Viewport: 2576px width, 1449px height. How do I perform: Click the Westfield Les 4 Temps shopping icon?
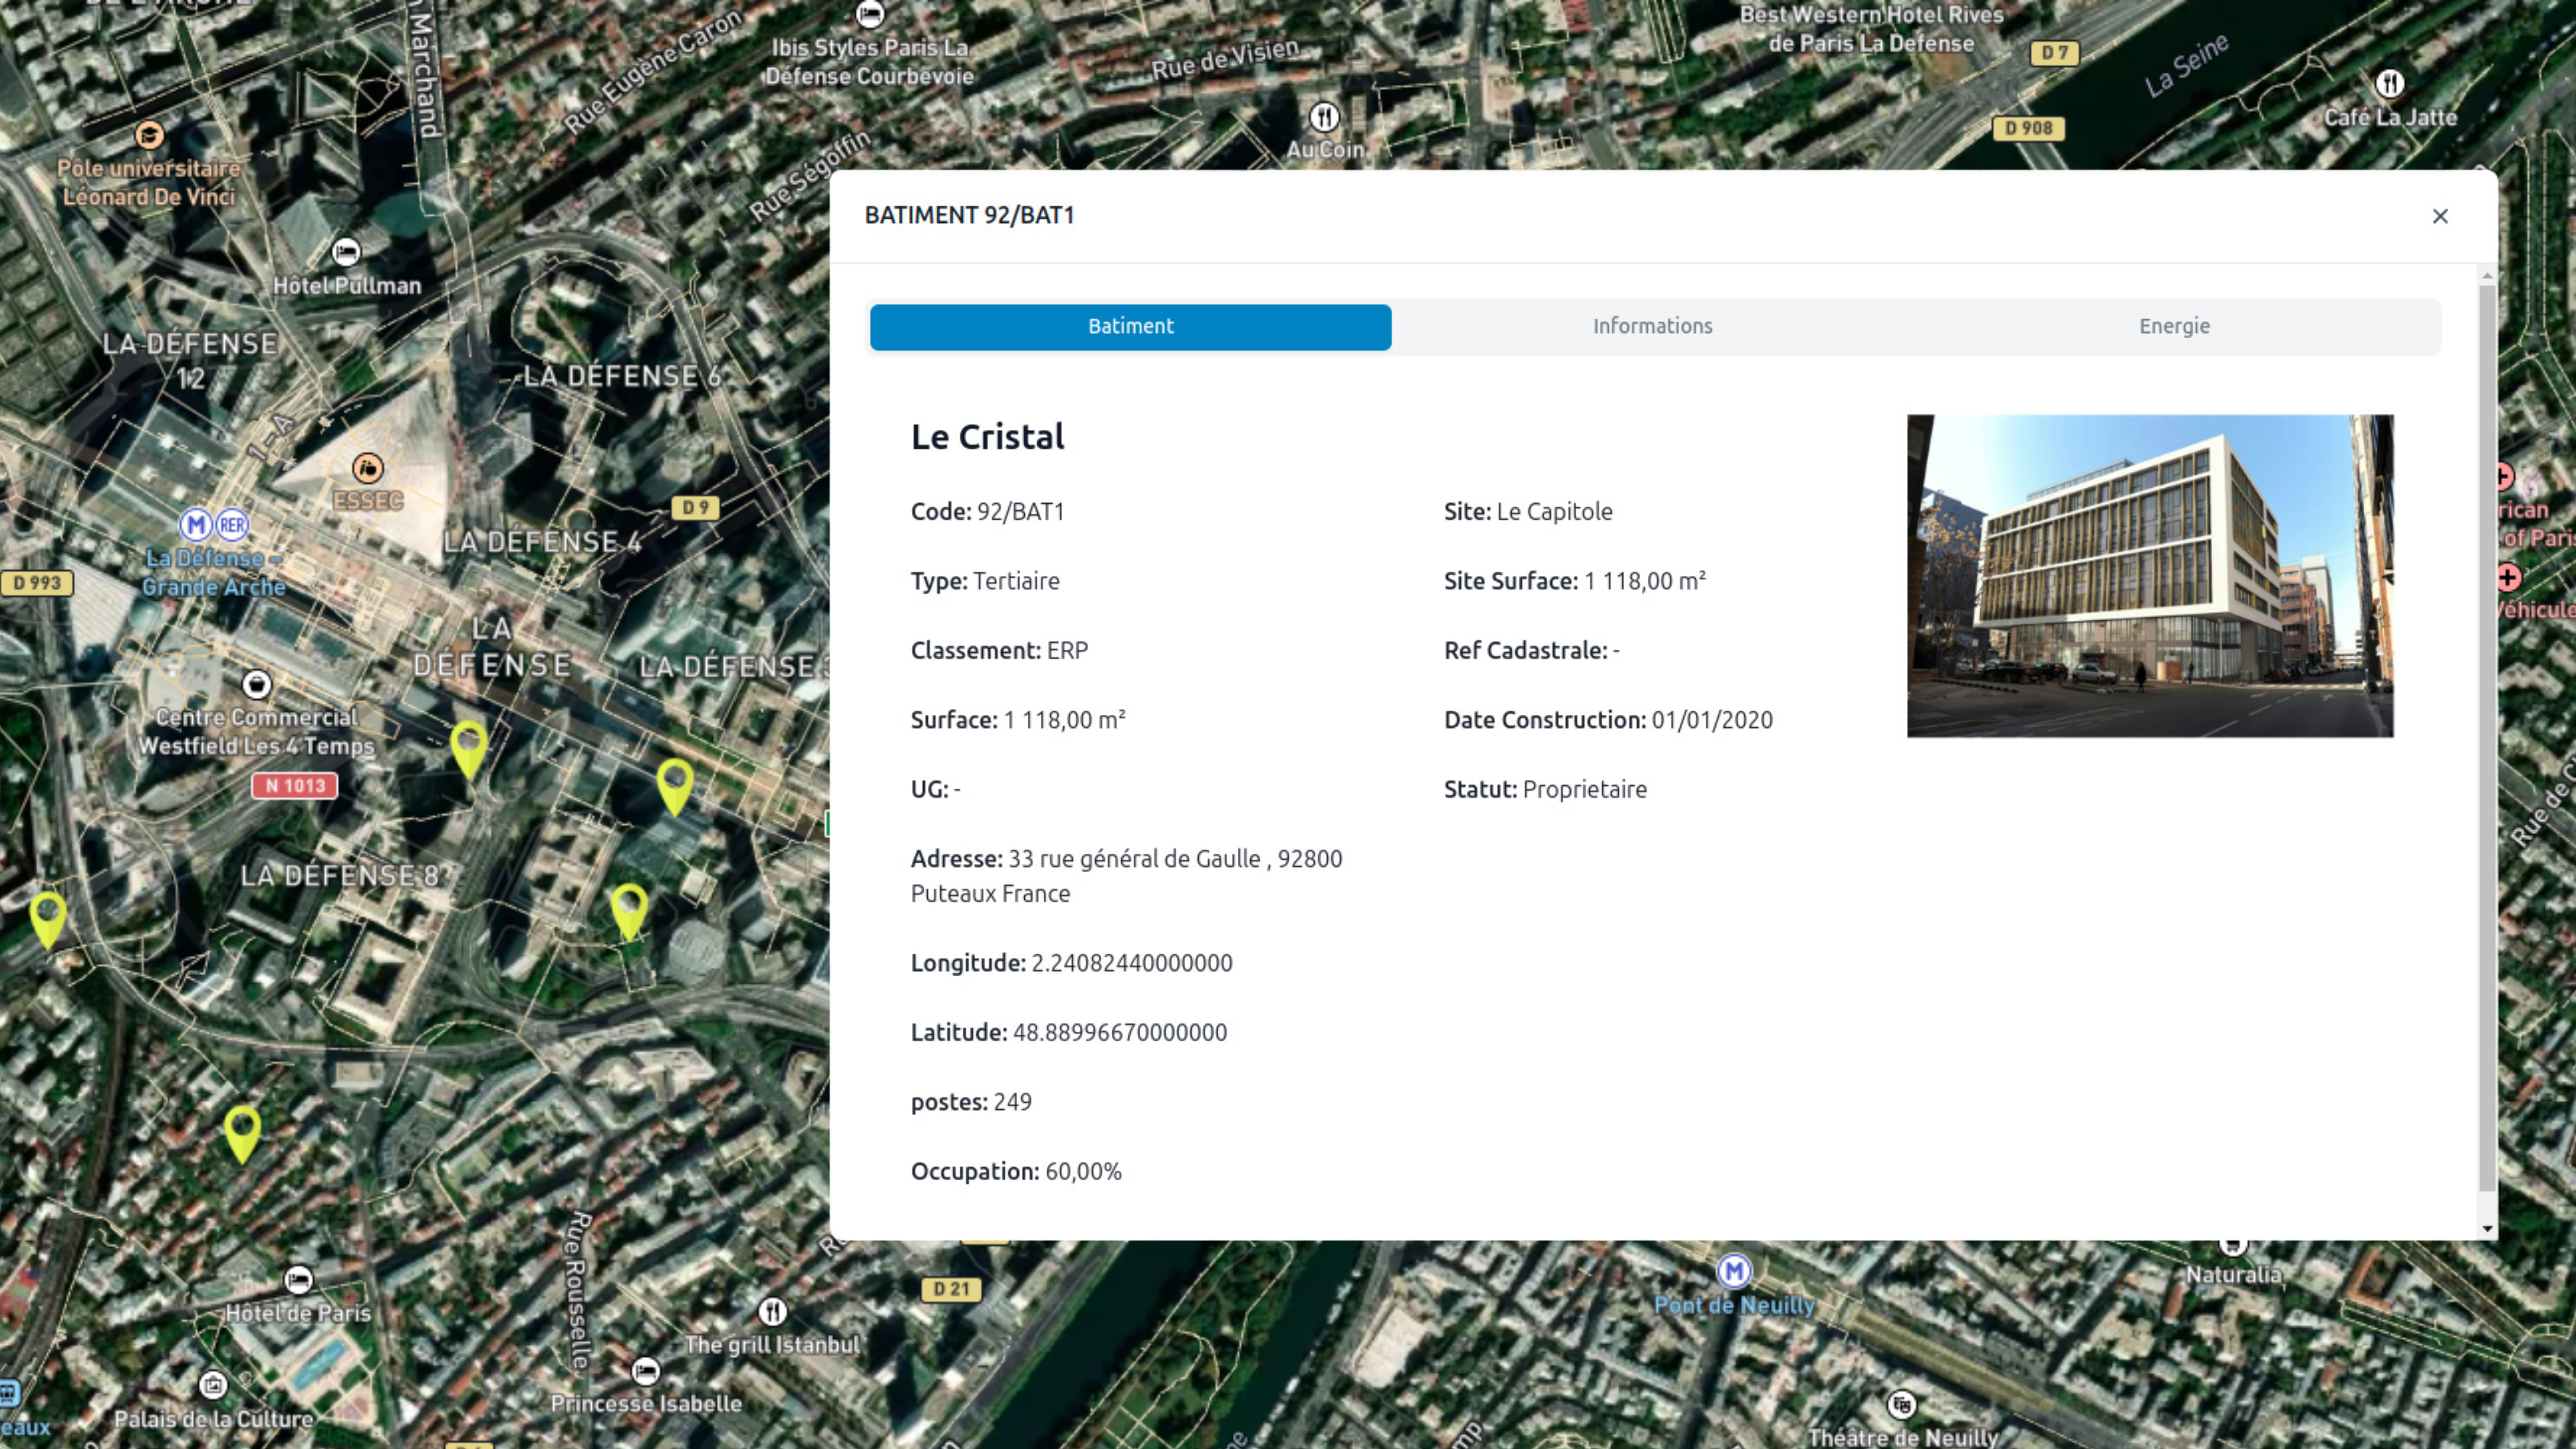pos(257,684)
